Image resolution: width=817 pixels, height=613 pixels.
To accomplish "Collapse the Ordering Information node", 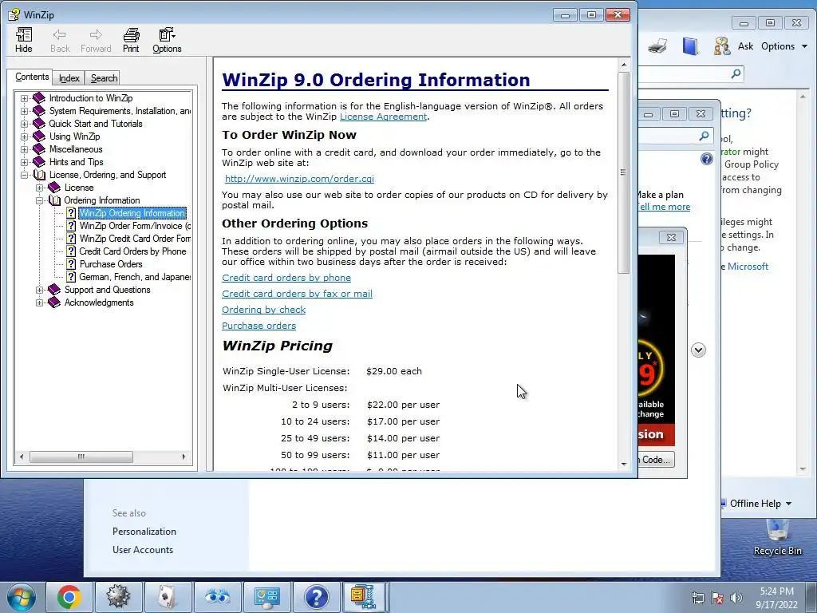I will [39, 200].
